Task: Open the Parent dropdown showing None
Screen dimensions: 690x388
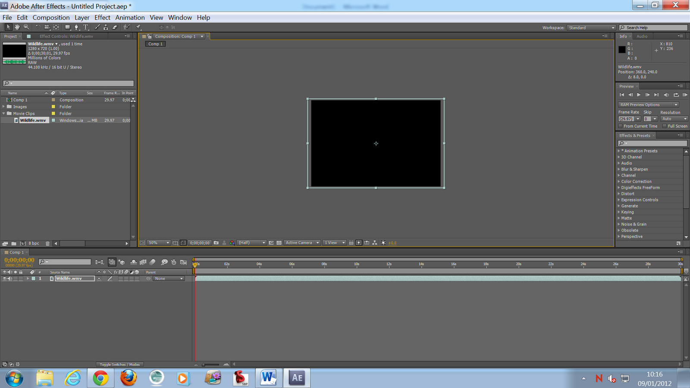Action: coord(168,278)
